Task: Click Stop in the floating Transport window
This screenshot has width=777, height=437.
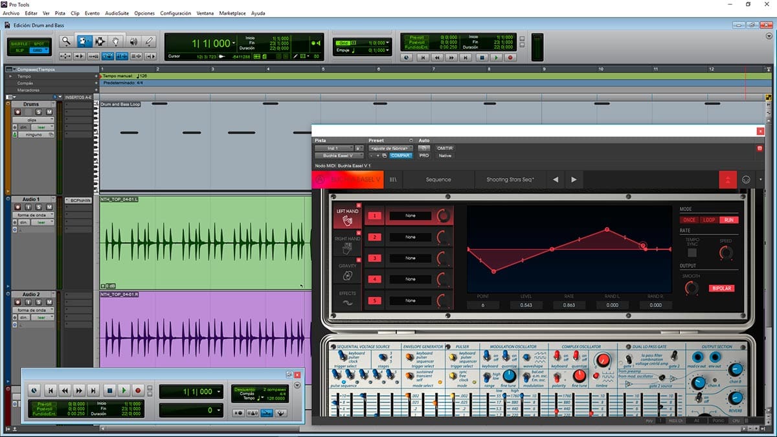Action: (109, 390)
